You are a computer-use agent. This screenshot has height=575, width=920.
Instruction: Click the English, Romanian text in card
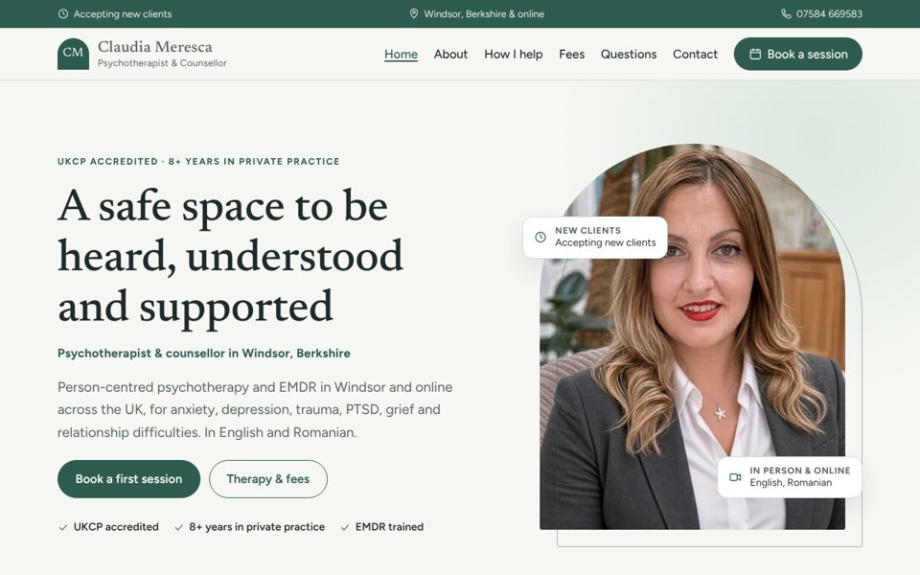[791, 483]
